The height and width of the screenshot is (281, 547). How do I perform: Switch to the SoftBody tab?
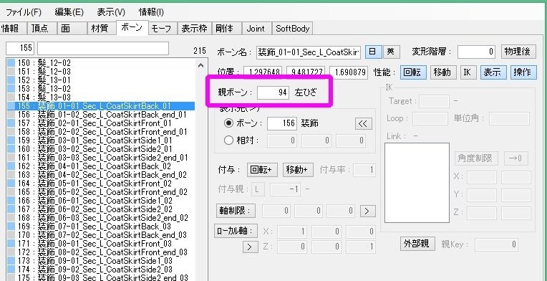click(x=292, y=29)
